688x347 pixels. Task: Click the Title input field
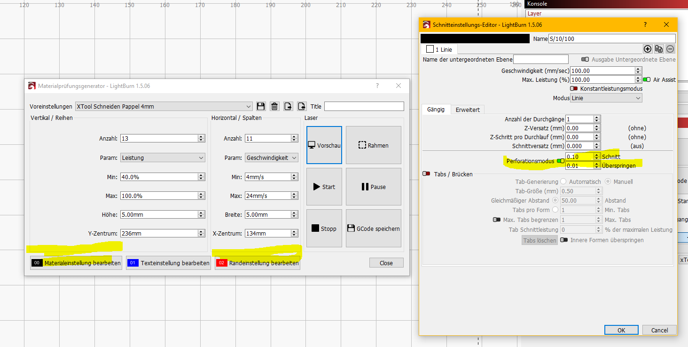coord(364,106)
